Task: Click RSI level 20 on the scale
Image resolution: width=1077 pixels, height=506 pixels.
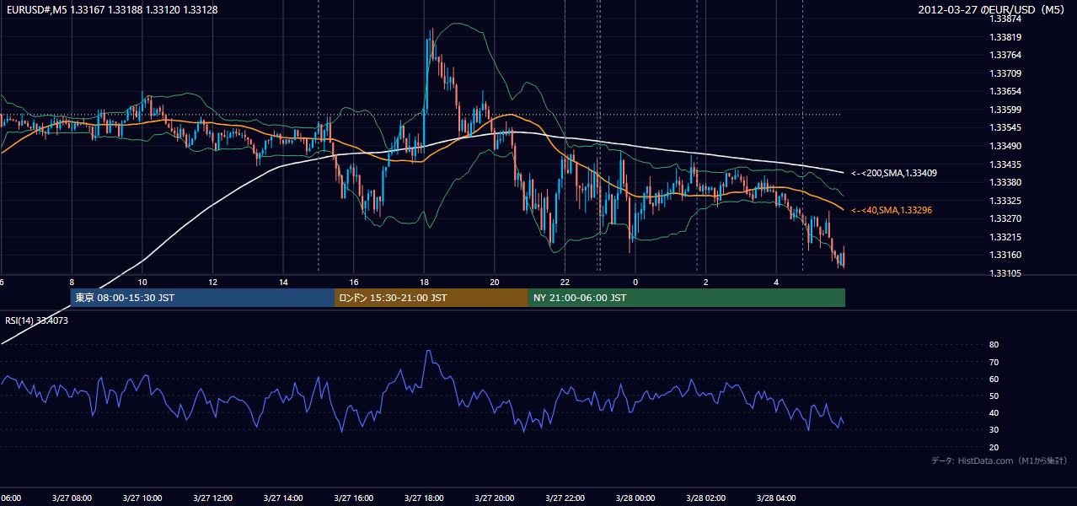Action: pyautogui.click(x=994, y=447)
